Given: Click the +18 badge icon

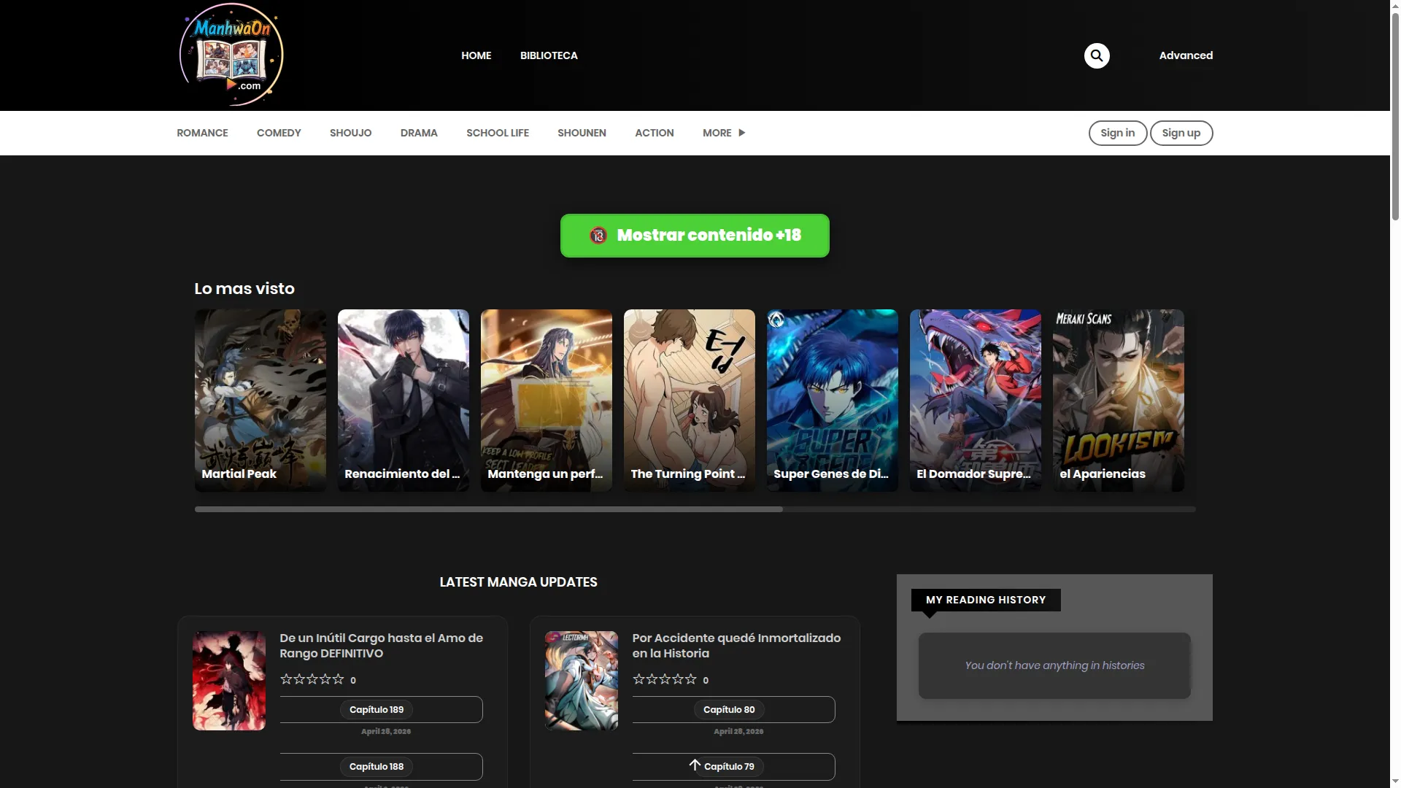Looking at the screenshot, I should (598, 236).
